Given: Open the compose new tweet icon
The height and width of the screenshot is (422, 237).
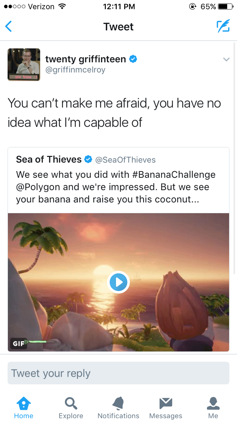Looking at the screenshot, I should (223, 26).
